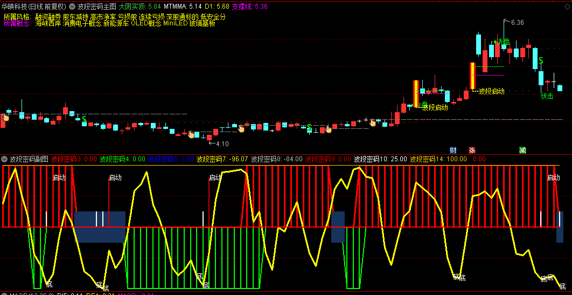Expand the 波段密码副图 indicator dropdown arrow
The height and width of the screenshot is (295, 572).
click(x=4, y=159)
